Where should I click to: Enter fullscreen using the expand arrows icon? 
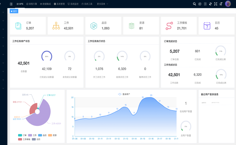tap(216, 4)
